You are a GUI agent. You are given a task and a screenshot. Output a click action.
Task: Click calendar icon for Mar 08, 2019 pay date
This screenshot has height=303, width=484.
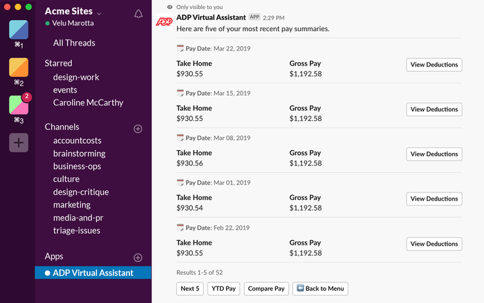tap(180, 138)
